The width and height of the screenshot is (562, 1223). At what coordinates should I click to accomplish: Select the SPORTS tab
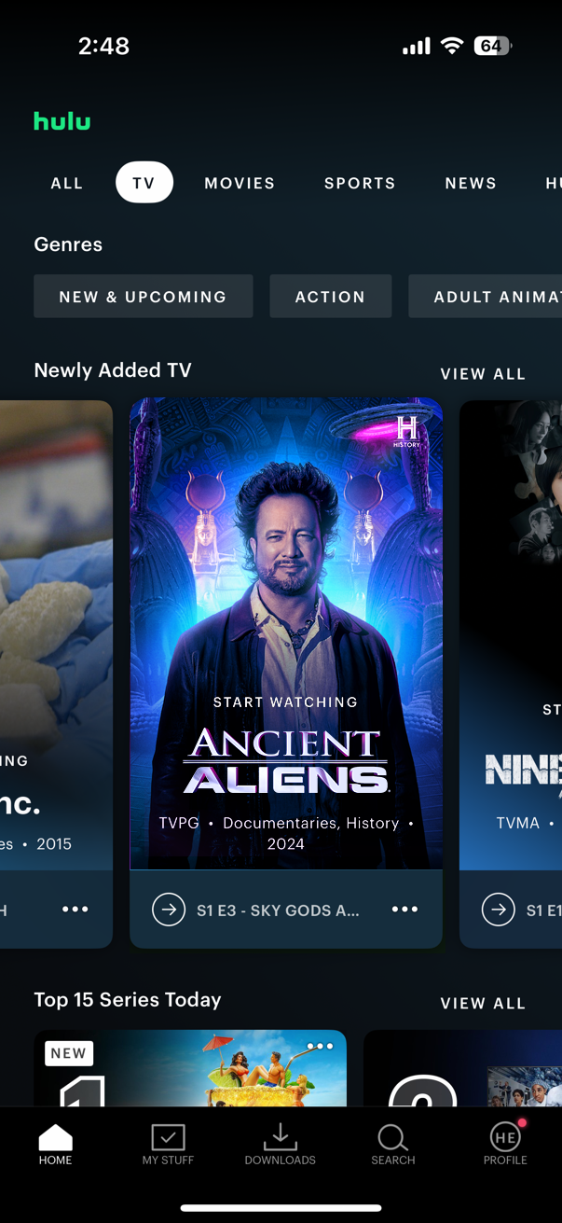(360, 183)
